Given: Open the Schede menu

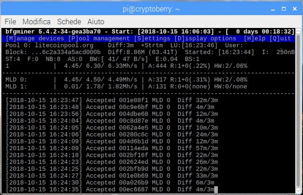Looking at the screenshot, I should 69,22.
